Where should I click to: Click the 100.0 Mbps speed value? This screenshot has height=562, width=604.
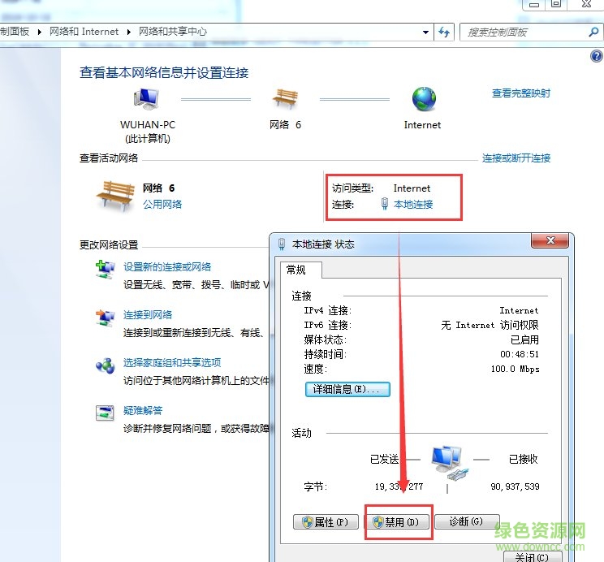click(x=515, y=369)
